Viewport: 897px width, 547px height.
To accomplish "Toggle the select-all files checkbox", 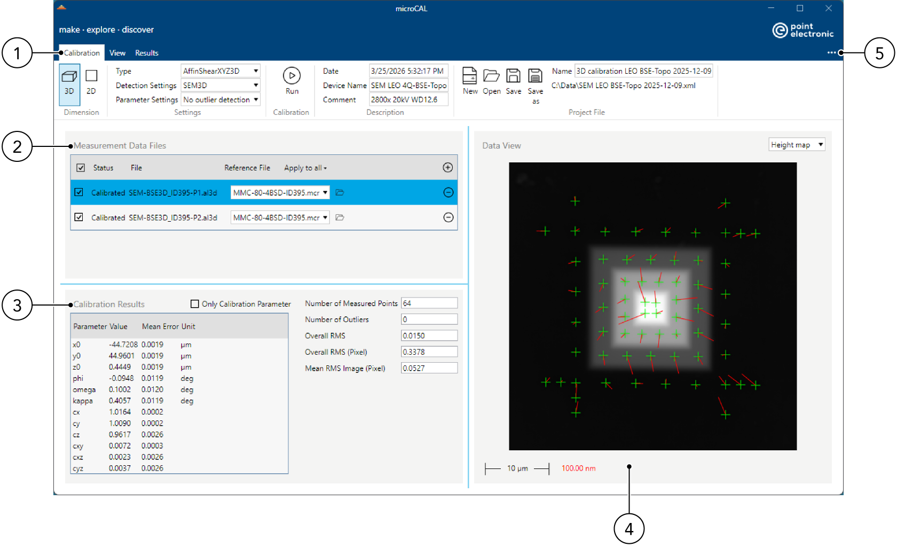I will click(x=81, y=168).
